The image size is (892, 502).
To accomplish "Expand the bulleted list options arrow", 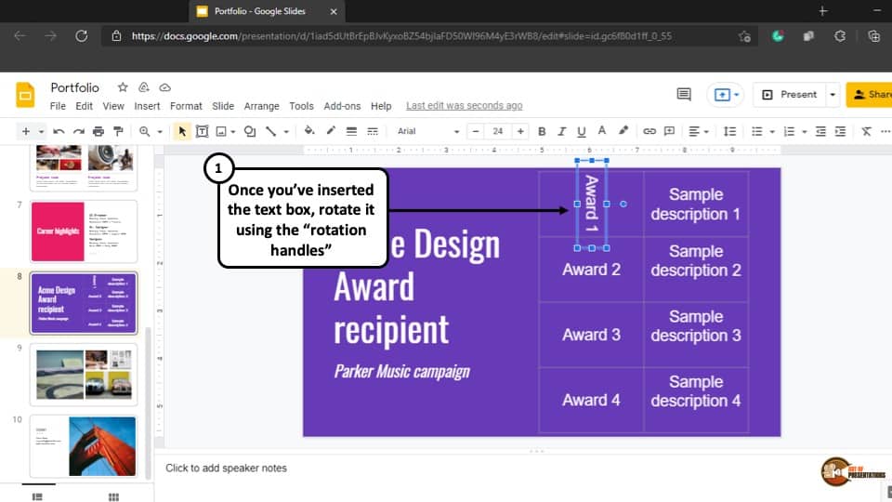I will (x=772, y=132).
